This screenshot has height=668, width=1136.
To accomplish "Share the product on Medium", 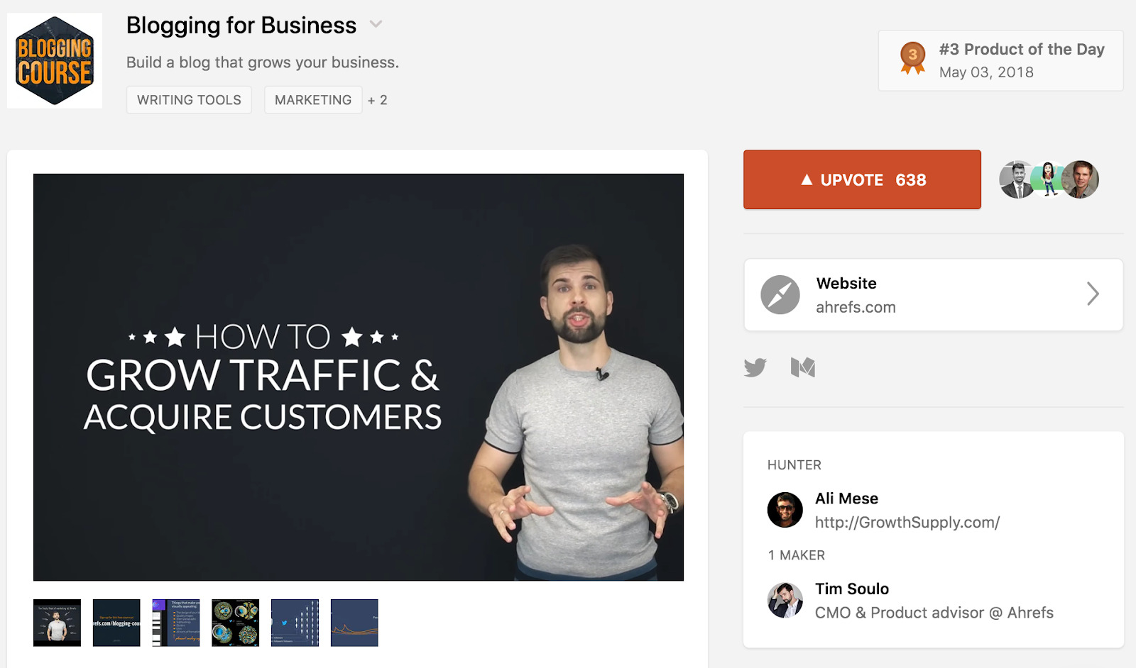I will 801,367.
